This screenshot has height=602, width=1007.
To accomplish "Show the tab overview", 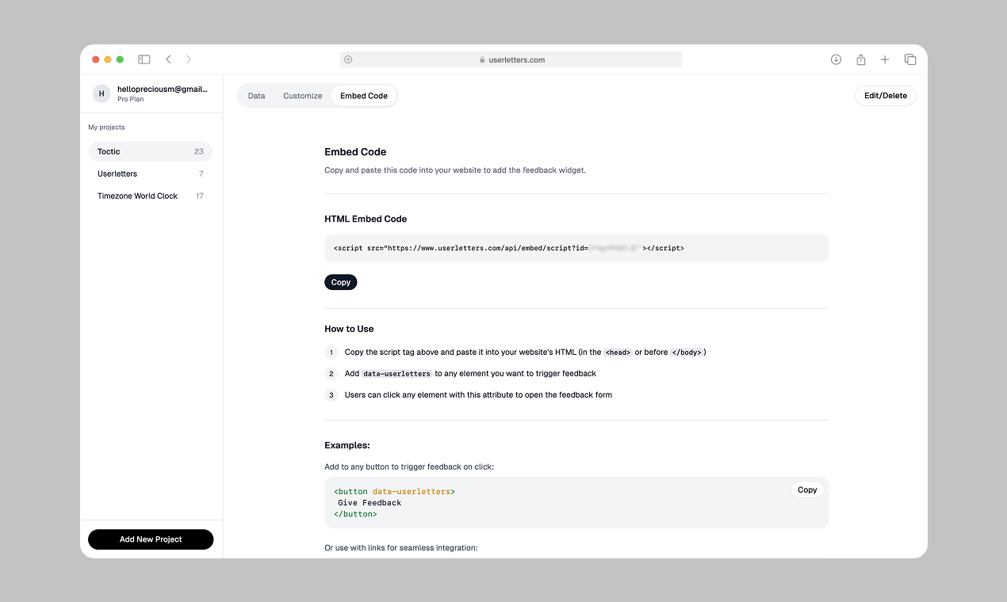I will [x=909, y=59].
